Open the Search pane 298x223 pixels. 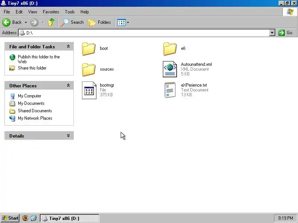(72, 22)
